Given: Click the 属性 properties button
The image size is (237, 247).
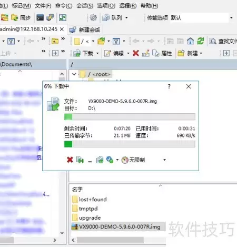Looking at the screenshot, I should point(162,53).
